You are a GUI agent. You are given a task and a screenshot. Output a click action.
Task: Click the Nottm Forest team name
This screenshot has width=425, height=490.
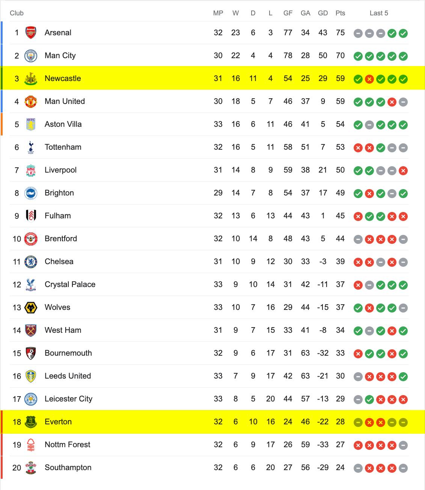click(x=68, y=445)
